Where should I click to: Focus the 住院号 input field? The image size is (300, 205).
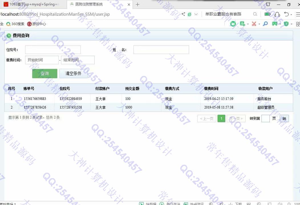53,50
